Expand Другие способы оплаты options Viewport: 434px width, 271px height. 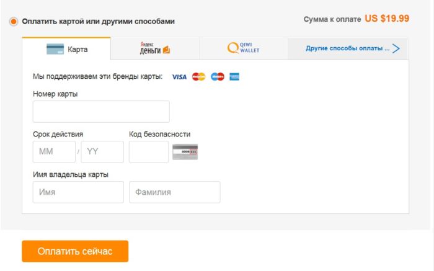coord(348,49)
